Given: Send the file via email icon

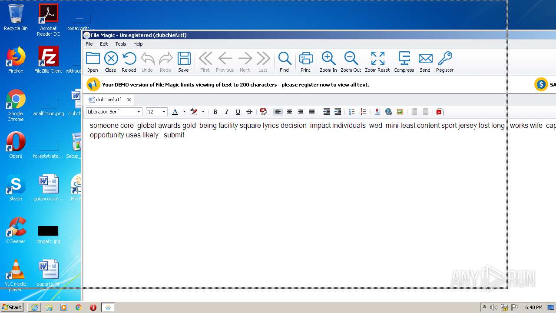Looking at the screenshot, I should click(x=425, y=62).
